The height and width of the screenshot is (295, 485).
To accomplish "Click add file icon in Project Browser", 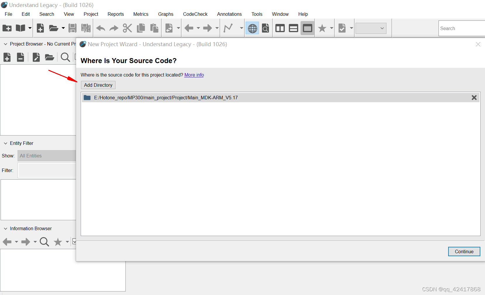I will pos(7,57).
